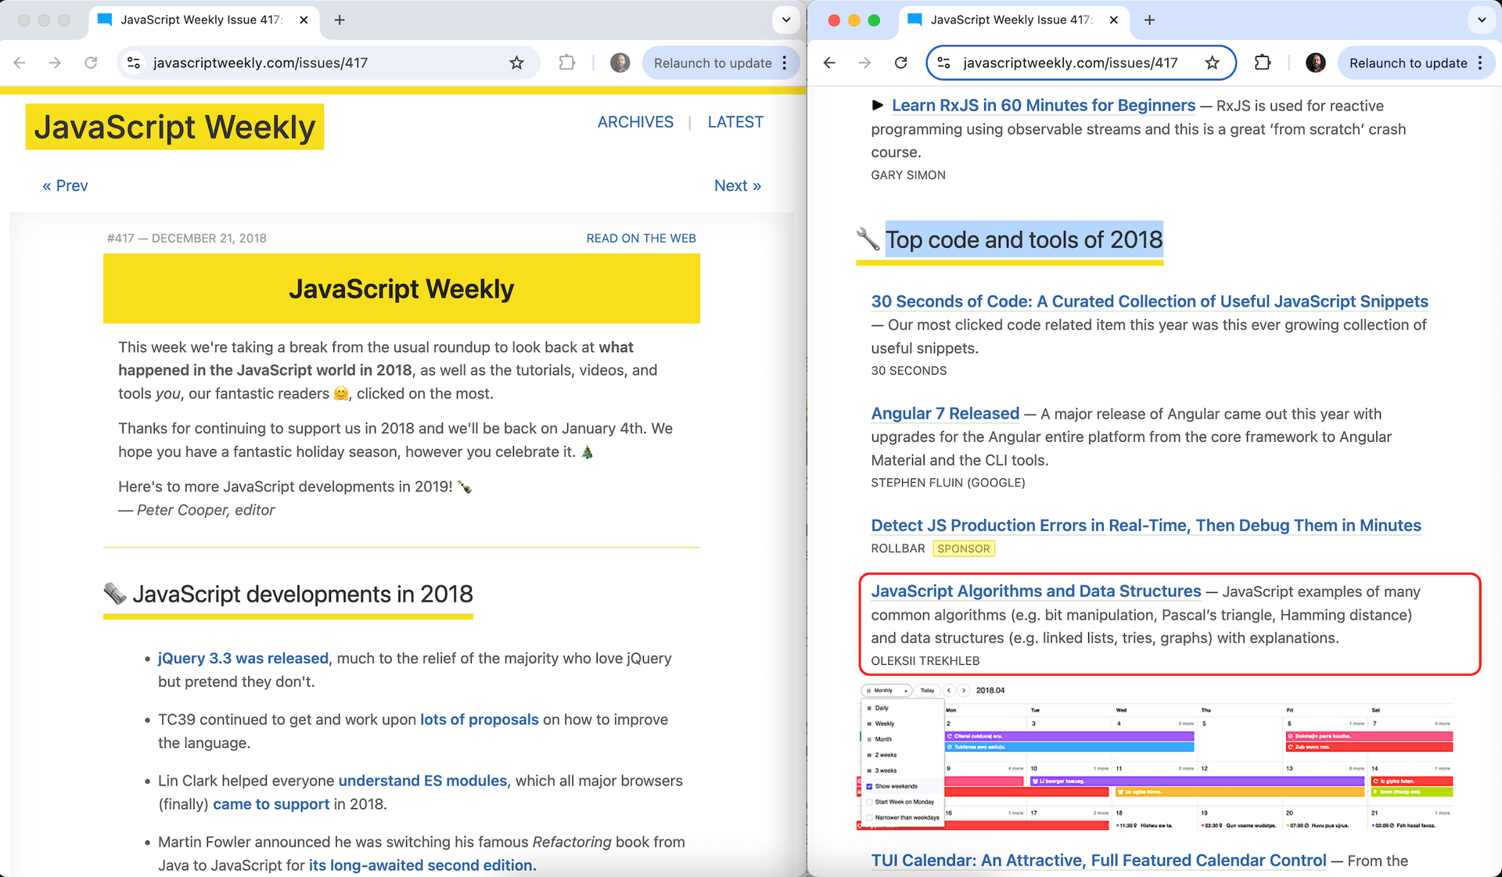The height and width of the screenshot is (877, 1502).
Task: Follow the Angular 7 Released link
Action: 945,413
